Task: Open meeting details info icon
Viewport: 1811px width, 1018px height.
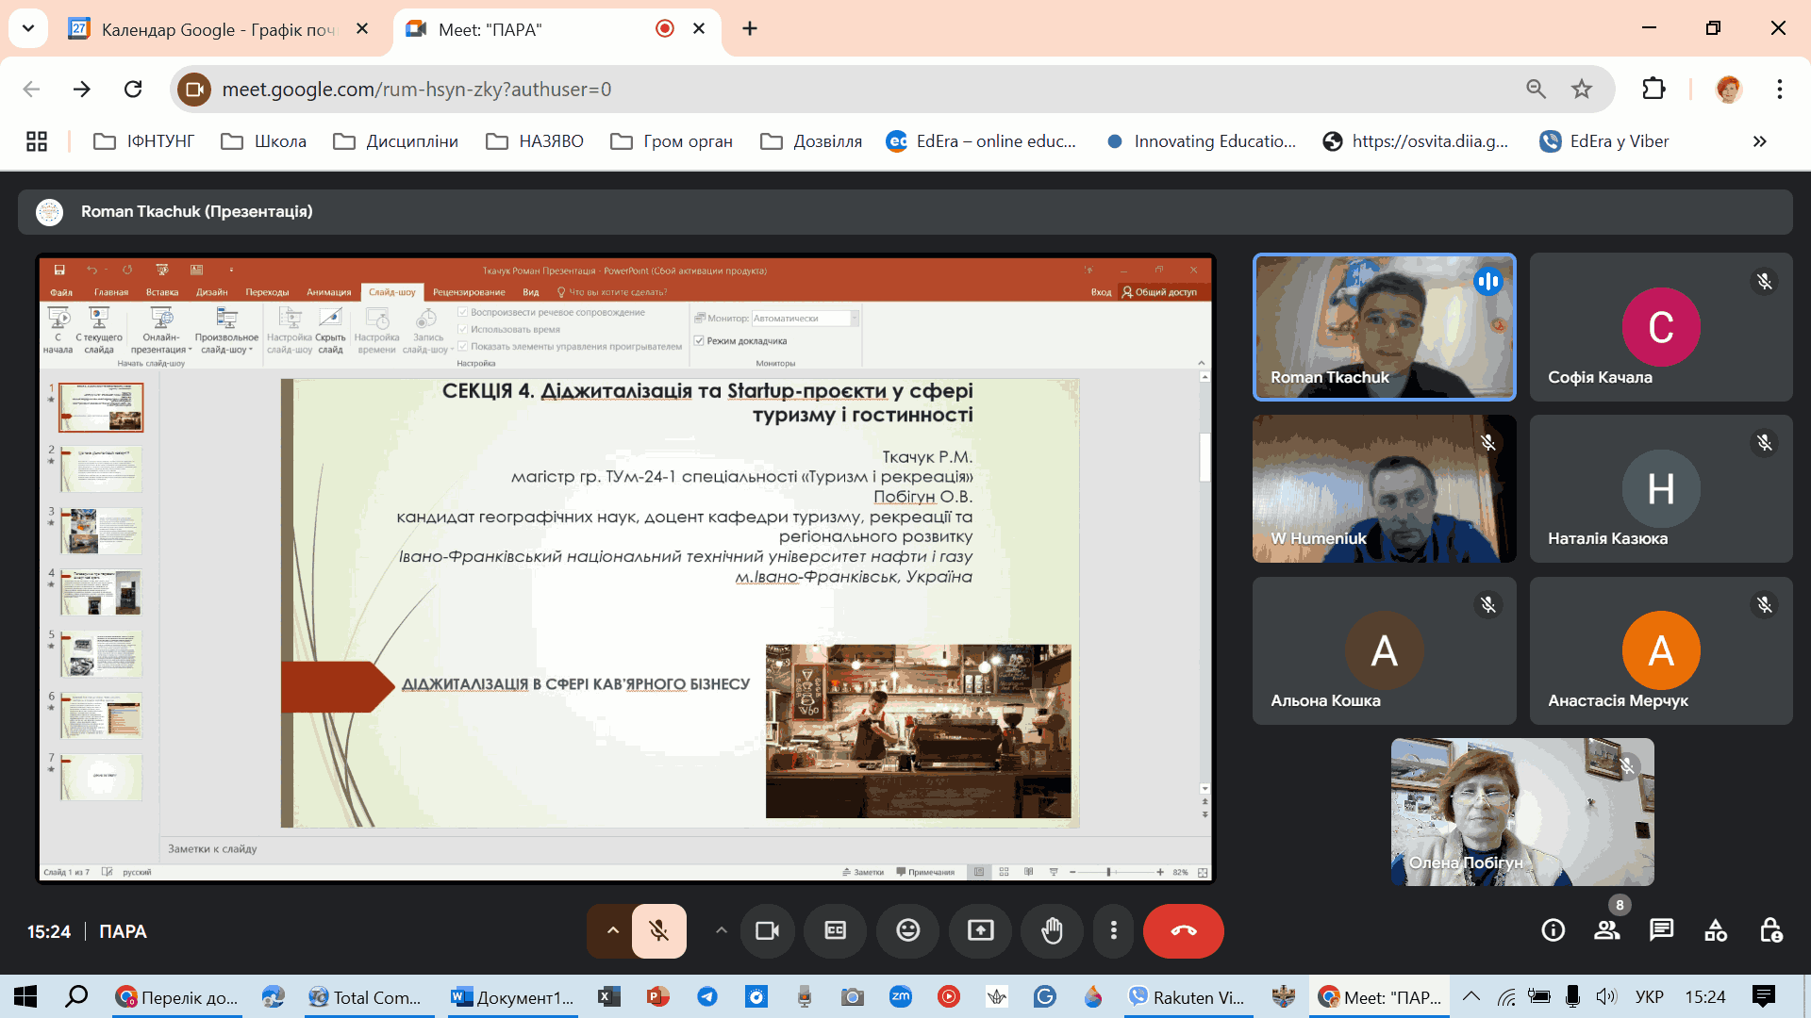Action: 1553,931
